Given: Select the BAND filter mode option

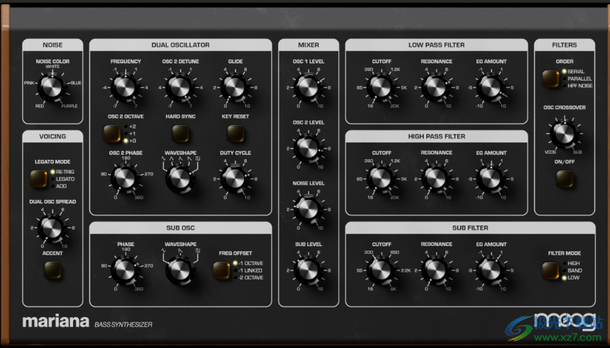Looking at the screenshot, I should [x=572, y=270].
